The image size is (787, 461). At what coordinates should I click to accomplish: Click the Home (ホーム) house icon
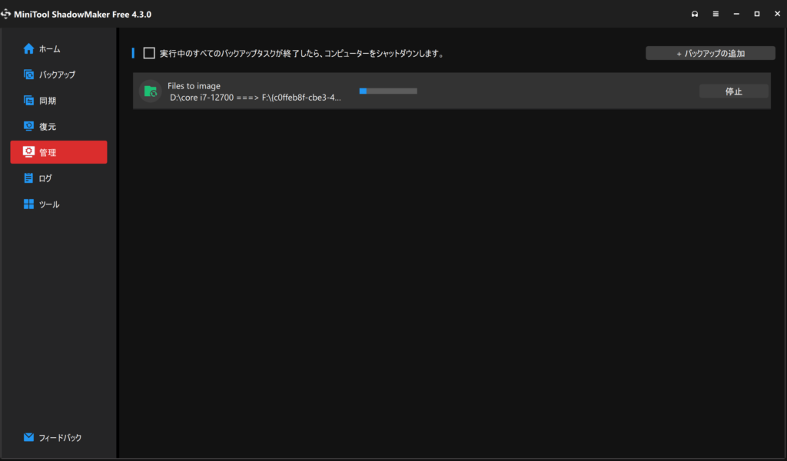28,49
